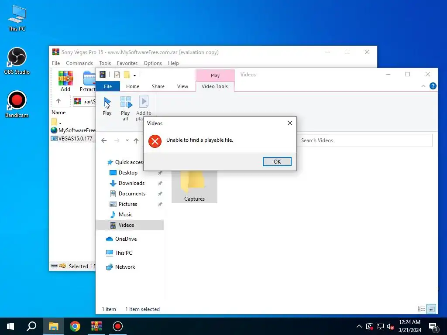
Task: Click the pink Play contextual tab
Action: click(215, 75)
